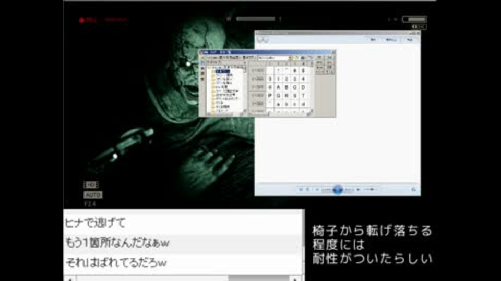
Task: Click the red REC indicator on game overlay
Action: point(88,20)
